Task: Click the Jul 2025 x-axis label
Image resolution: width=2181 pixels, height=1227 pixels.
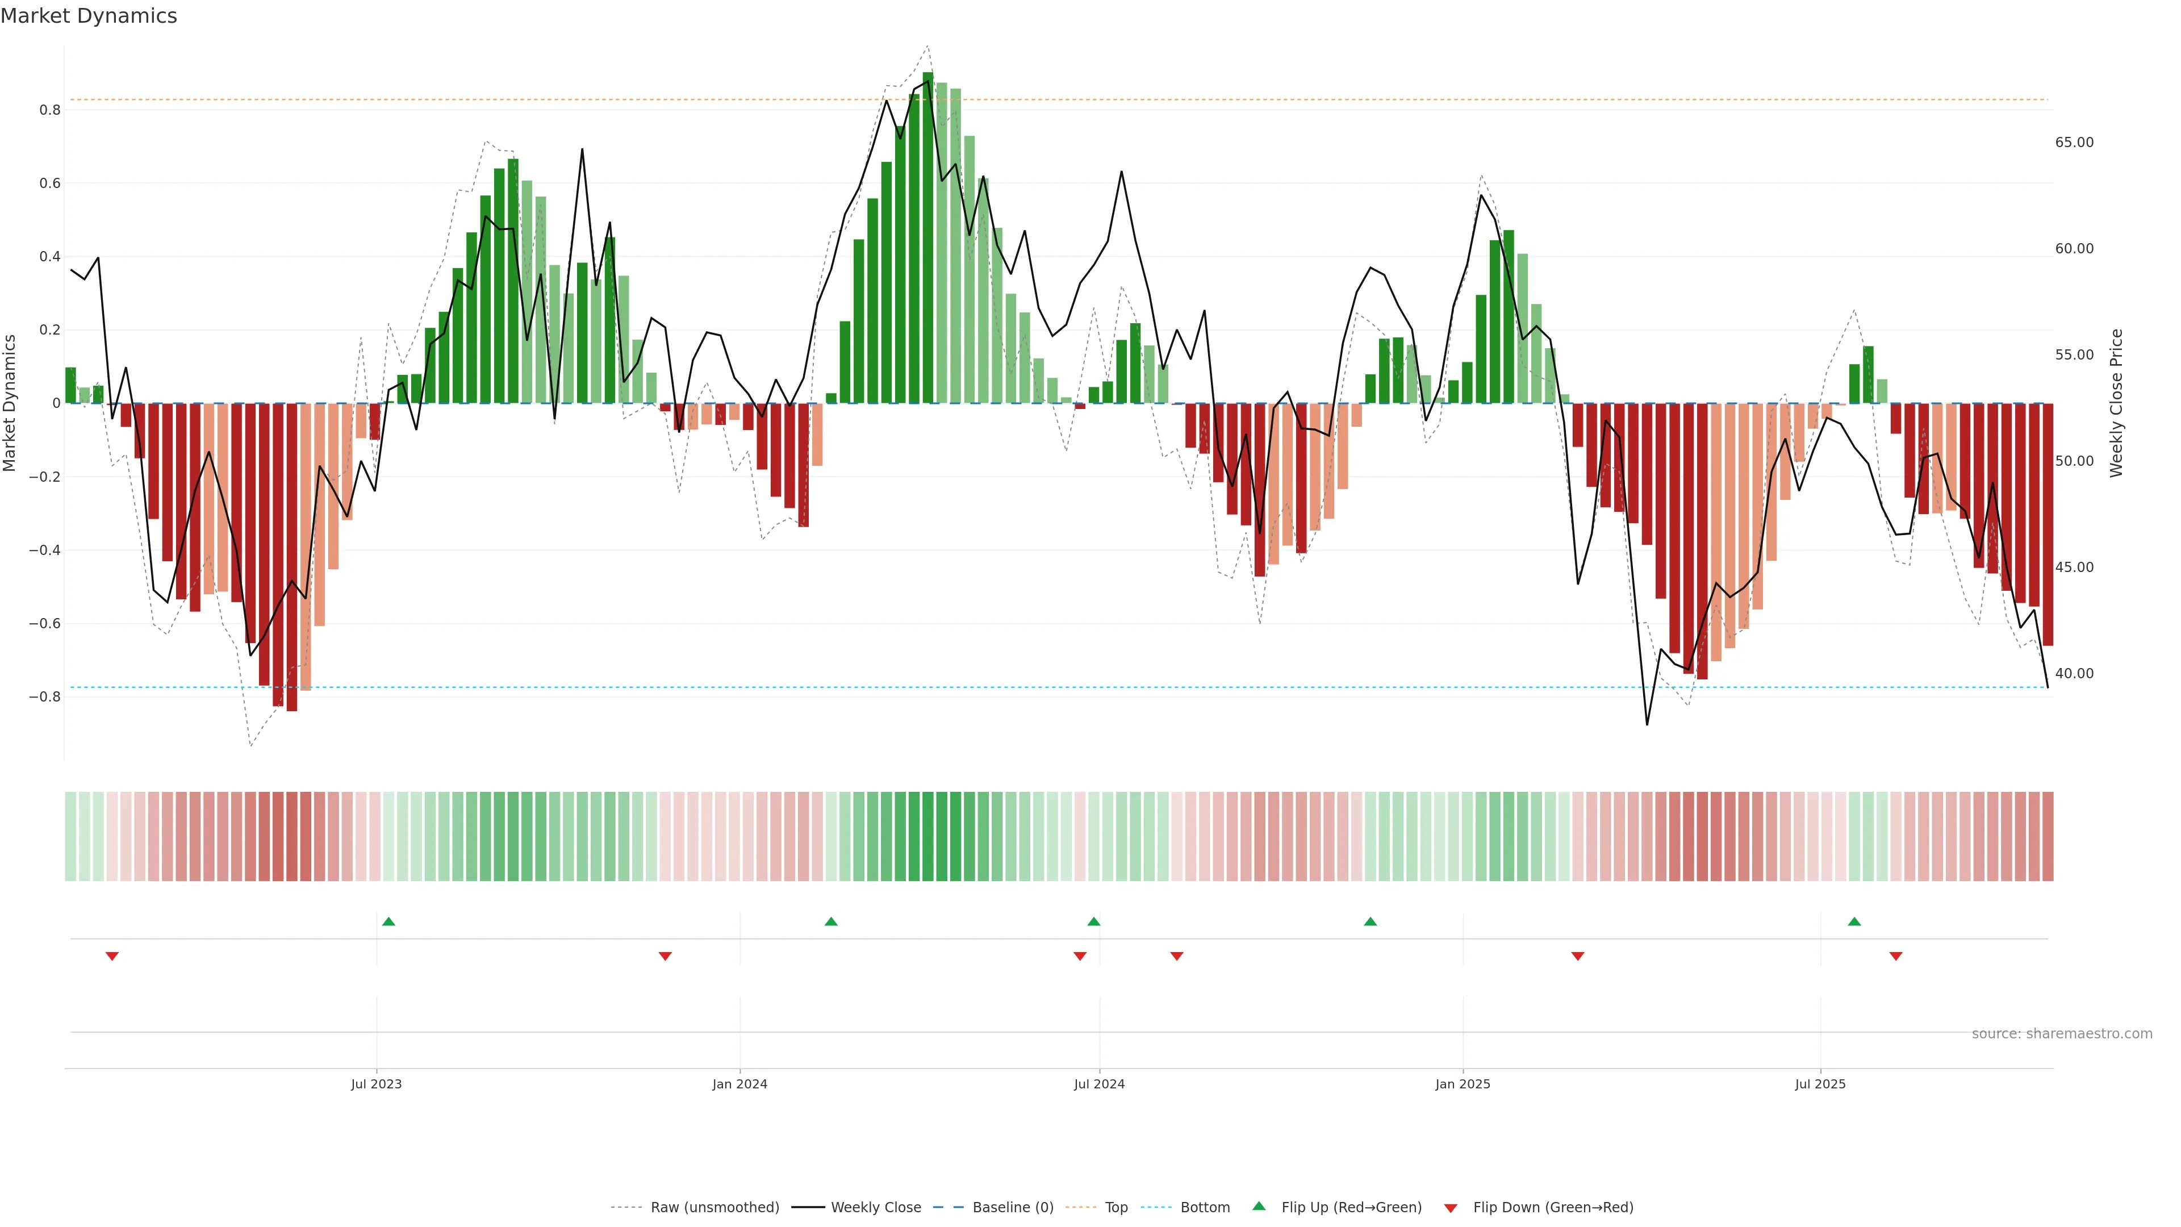Action: point(1819,1084)
